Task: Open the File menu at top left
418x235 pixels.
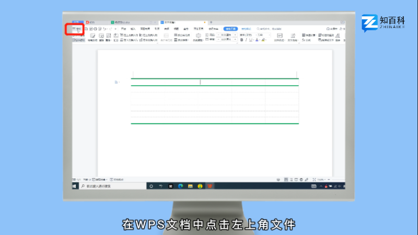Action: click(x=77, y=29)
